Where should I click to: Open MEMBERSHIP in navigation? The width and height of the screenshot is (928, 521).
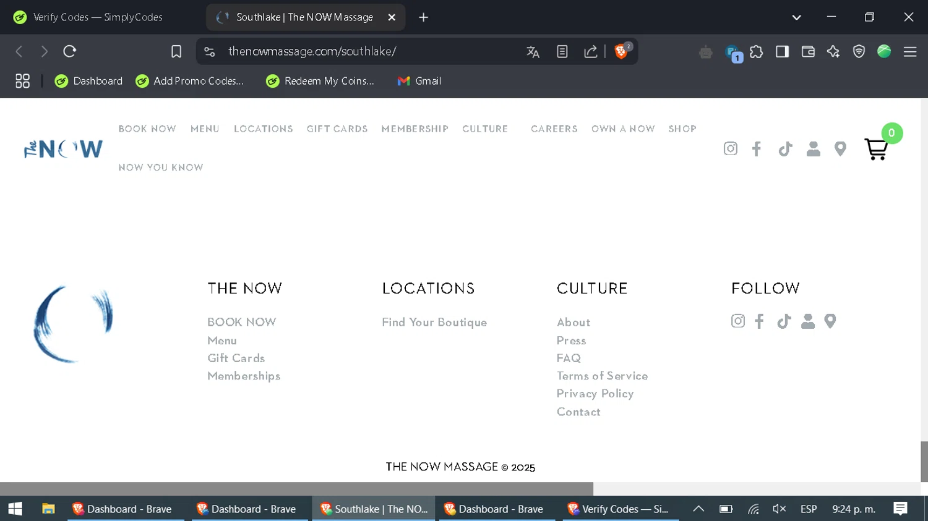(x=415, y=129)
